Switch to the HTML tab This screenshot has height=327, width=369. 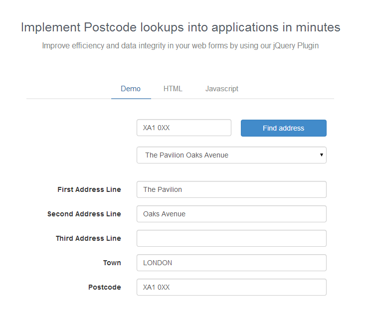tap(173, 89)
